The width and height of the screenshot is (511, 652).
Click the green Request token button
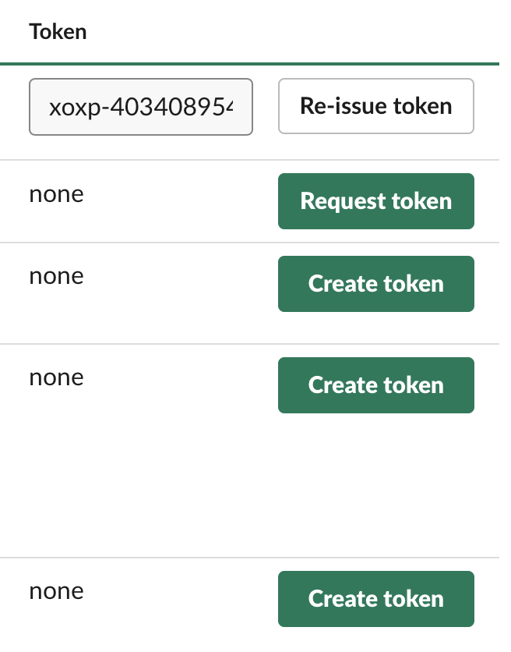(376, 201)
